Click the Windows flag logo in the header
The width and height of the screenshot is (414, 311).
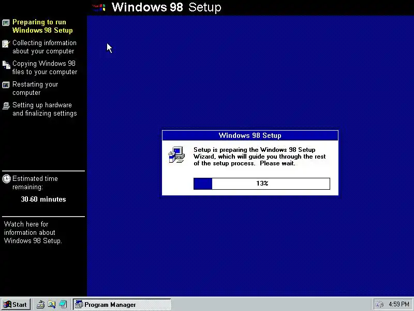click(99, 7)
